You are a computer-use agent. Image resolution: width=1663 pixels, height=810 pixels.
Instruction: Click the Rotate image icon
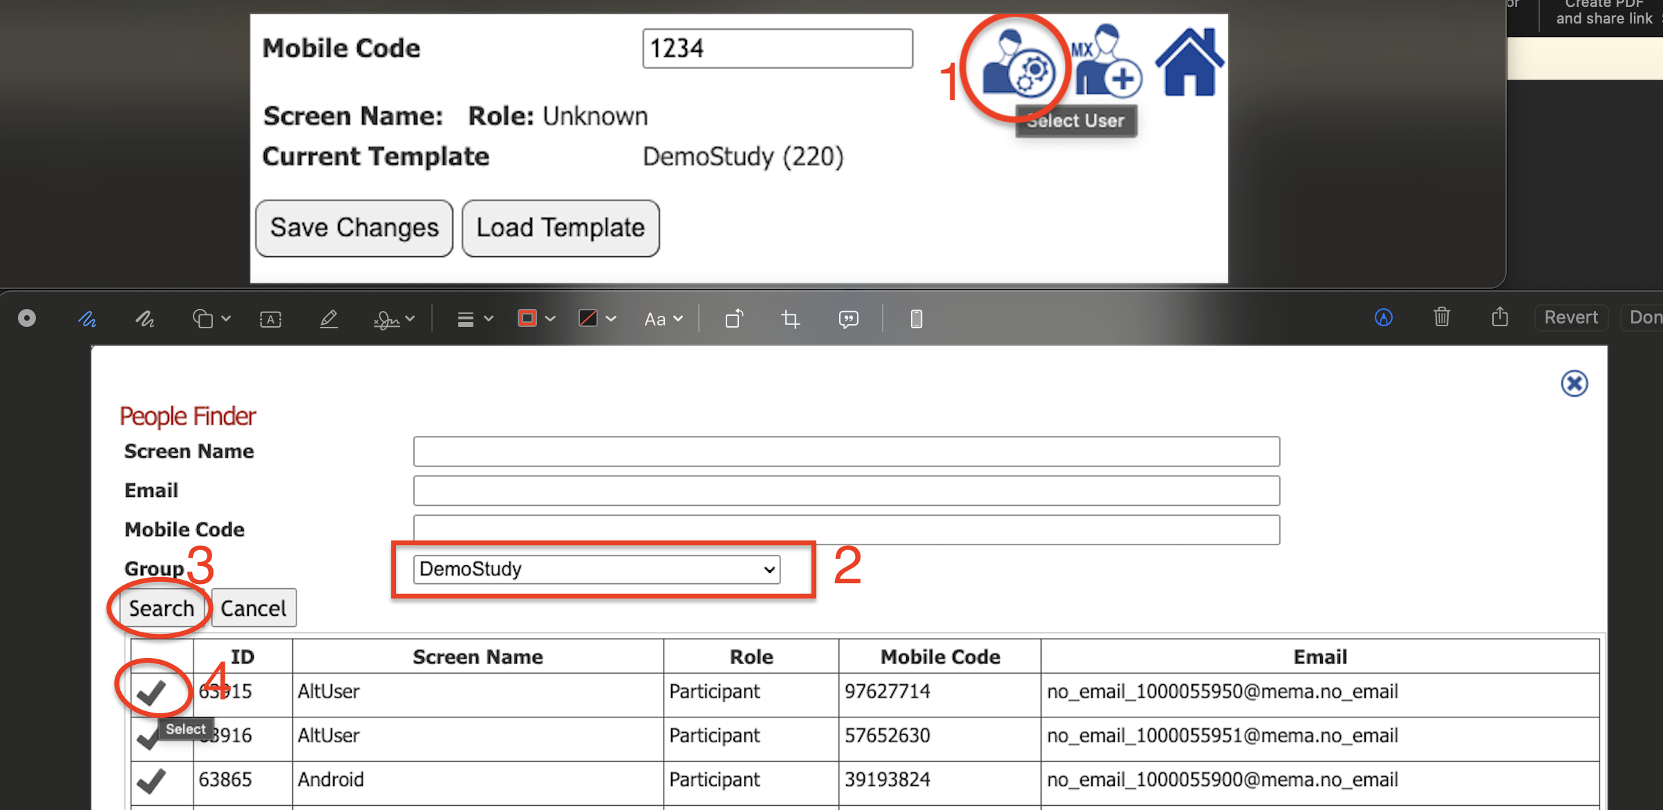pos(734,319)
